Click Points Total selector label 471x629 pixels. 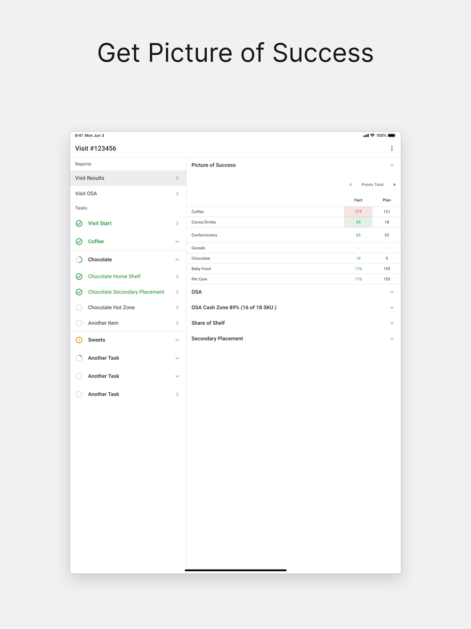click(x=373, y=185)
